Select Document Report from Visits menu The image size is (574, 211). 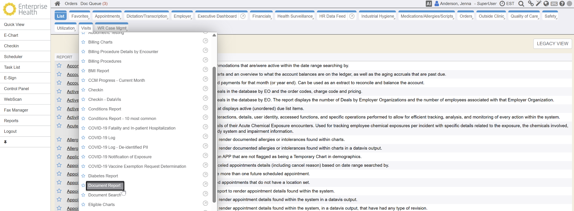[x=105, y=186]
